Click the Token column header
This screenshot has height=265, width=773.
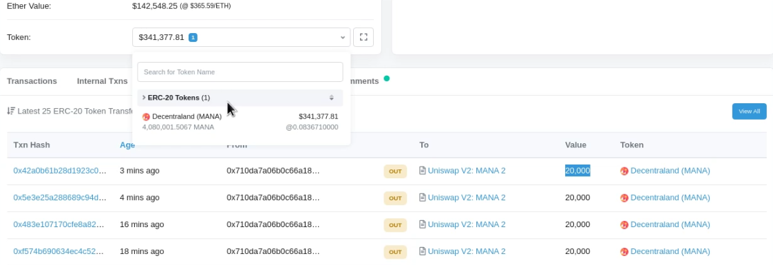(x=631, y=145)
